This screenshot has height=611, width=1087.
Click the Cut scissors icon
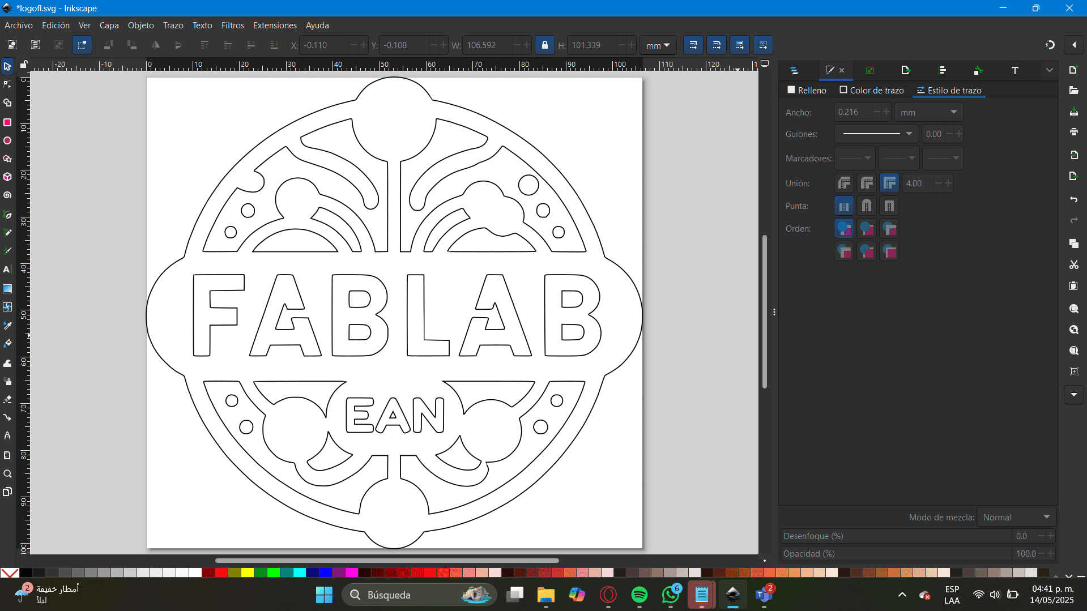1073,264
